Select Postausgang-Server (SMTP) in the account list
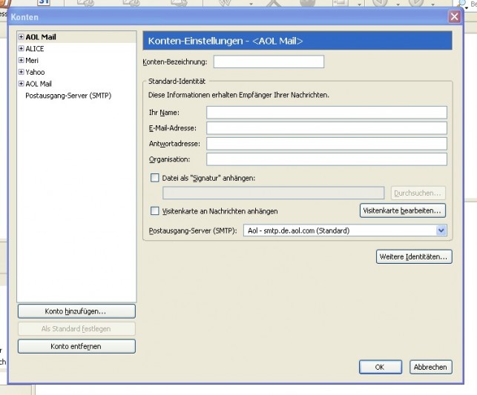 coord(68,96)
